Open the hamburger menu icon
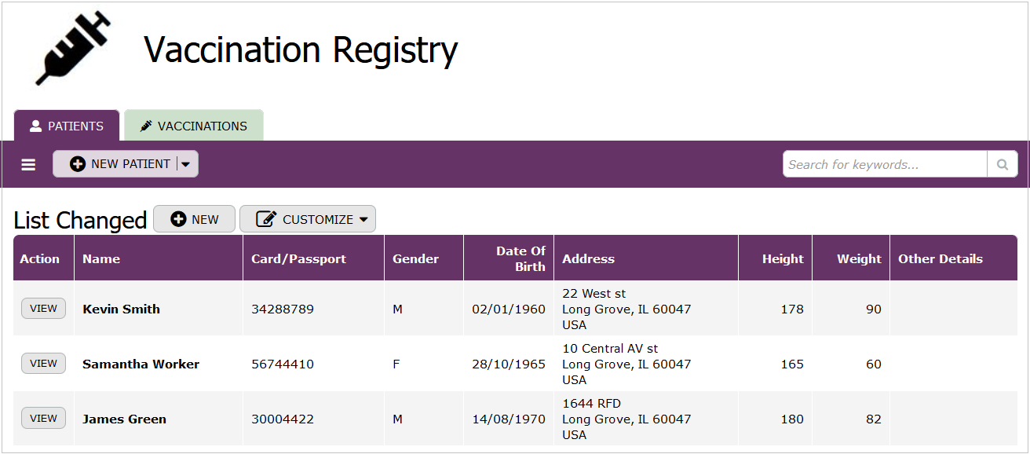Viewport: 1030px width, 454px height. coord(28,164)
